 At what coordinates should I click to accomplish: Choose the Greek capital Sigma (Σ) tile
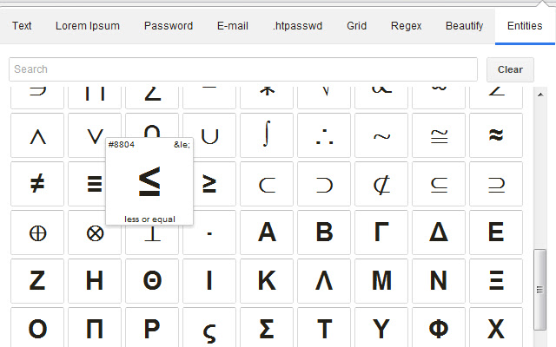[x=267, y=330]
